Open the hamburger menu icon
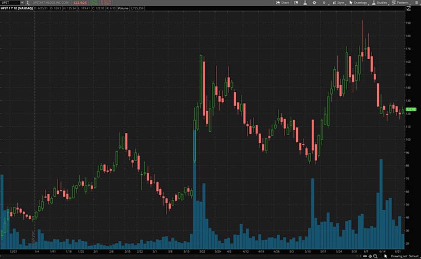This screenshot has width=421, height=259. click(417, 3)
